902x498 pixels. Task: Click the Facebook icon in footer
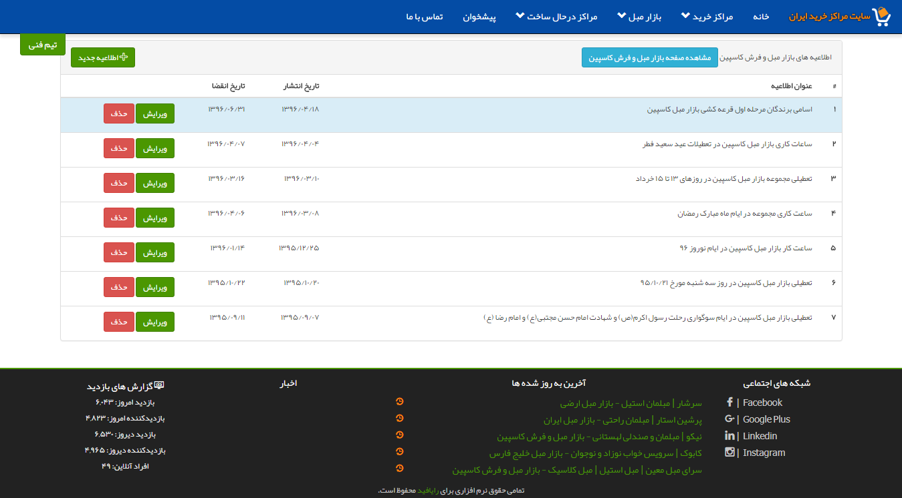click(x=729, y=403)
